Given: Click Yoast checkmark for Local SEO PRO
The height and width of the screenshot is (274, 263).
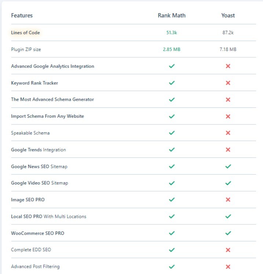Looking at the screenshot, I should coord(228,216).
